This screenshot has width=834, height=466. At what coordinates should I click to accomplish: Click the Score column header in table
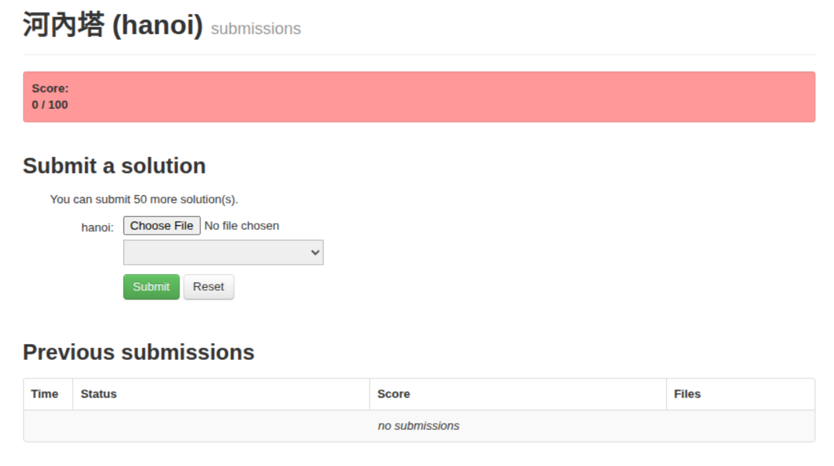pyautogui.click(x=393, y=394)
